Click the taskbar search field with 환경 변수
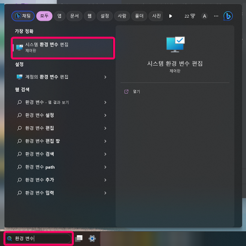The height and width of the screenshot is (246, 246). (x=38, y=238)
